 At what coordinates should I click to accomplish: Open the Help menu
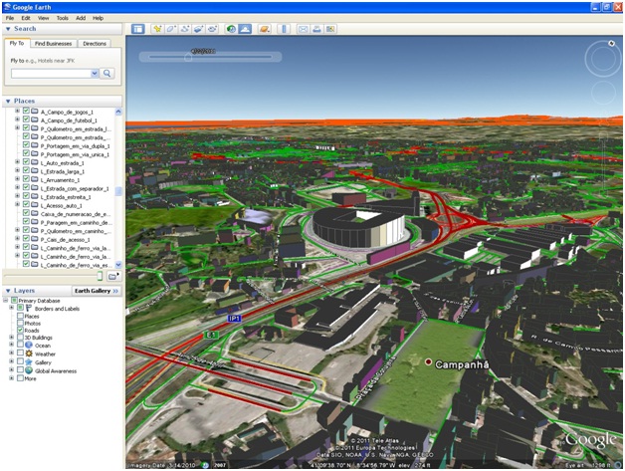pyautogui.click(x=99, y=18)
